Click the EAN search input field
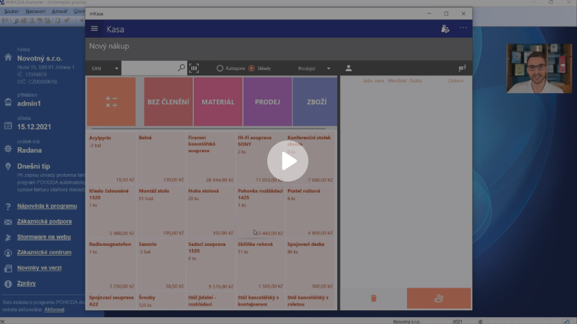Image resolution: width=577 pixels, height=324 pixels. [149, 68]
